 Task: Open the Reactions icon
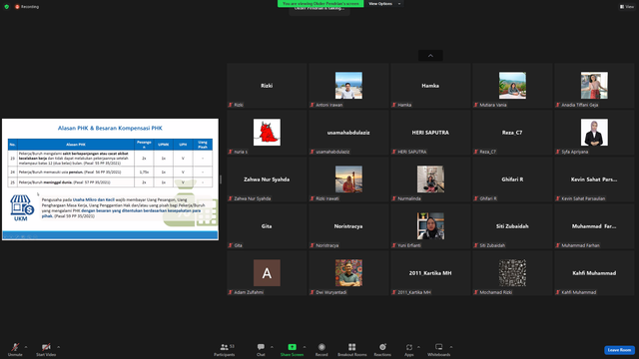(x=382, y=347)
